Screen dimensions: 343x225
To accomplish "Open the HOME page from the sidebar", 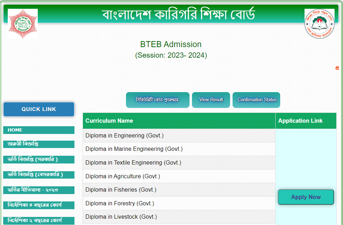I will pyautogui.click(x=38, y=130).
